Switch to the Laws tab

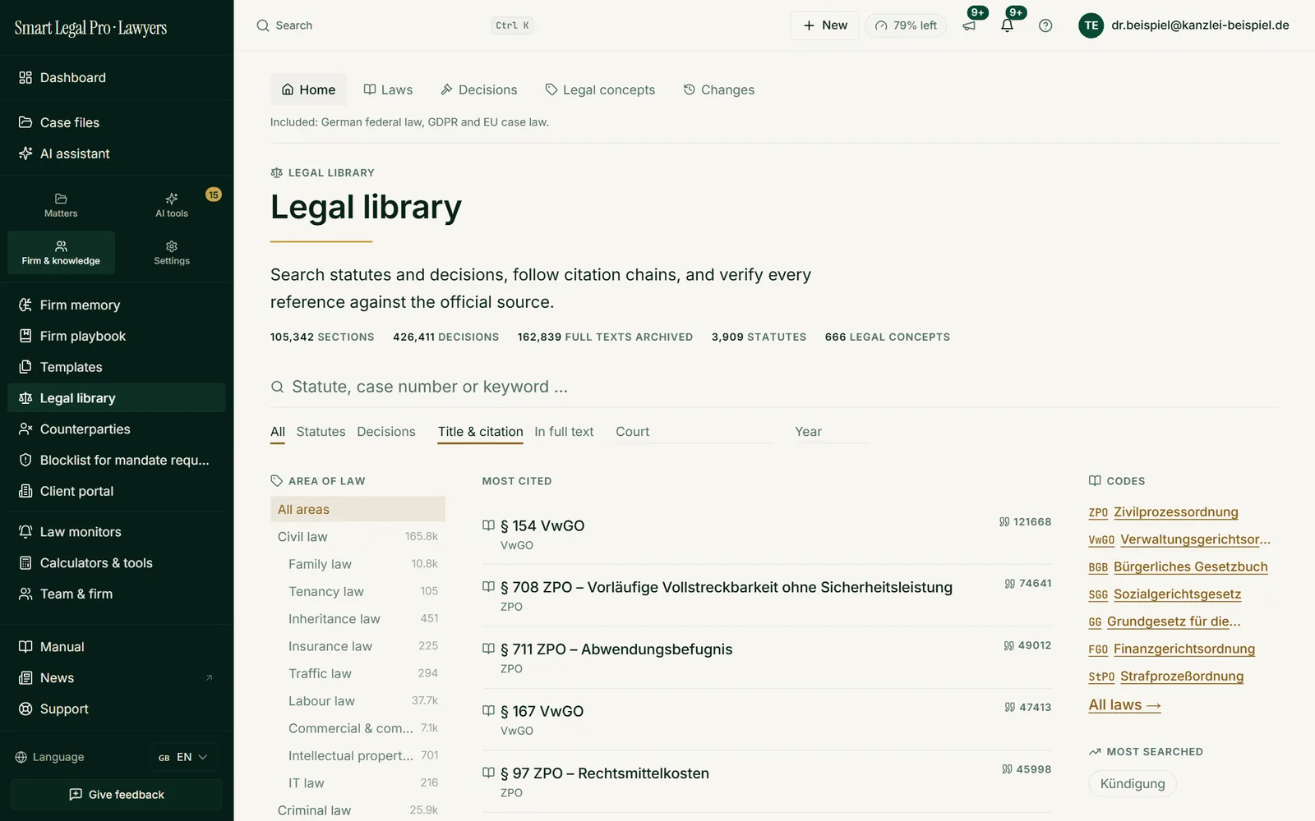pos(388,89)
